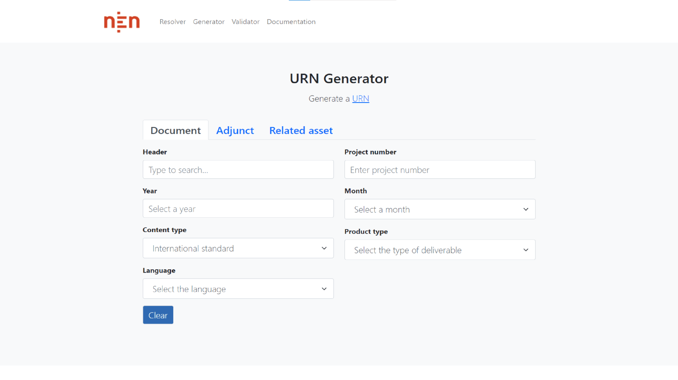Open the Language dropdown
The height and width of the screenshot is (380, 678).
click(x=238, y=289)
